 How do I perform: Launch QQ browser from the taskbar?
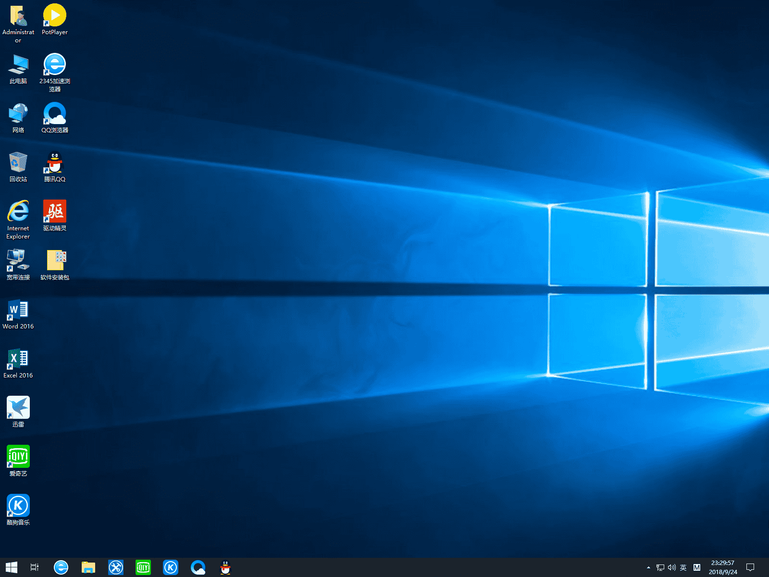pyautogui.click(x=198, y=567)
